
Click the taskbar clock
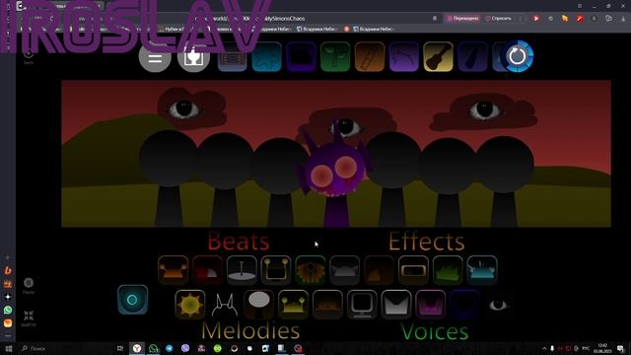tap(602, 348)
